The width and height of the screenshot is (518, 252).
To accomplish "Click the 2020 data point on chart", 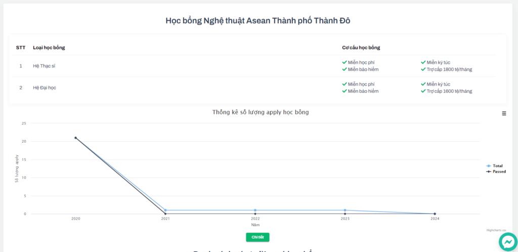I will tap(76, 138).
